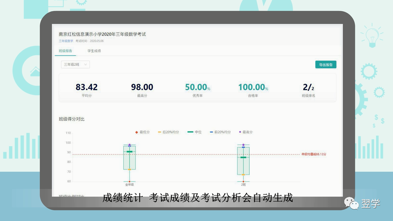Image resolution: width=393 pixels, height=221 pixels.
Task: Click the 100.00% pass rate value
Action: [253, 87]
